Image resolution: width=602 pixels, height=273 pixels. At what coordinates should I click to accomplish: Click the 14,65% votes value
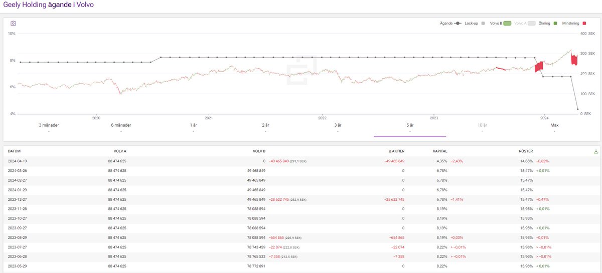(x=526, y=161)
